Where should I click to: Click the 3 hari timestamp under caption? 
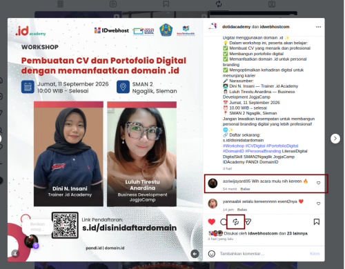pos(227,168)
